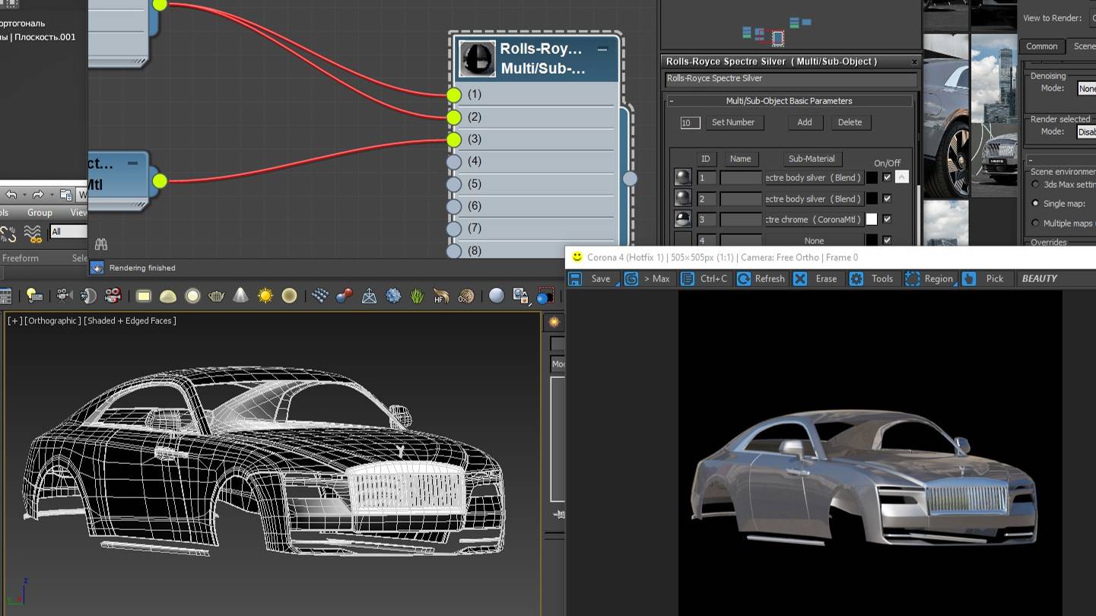This screenshot has height=616, width=1096.
Task: Click the Corona converter toolbar icon
Action: [x=521, y=296]
